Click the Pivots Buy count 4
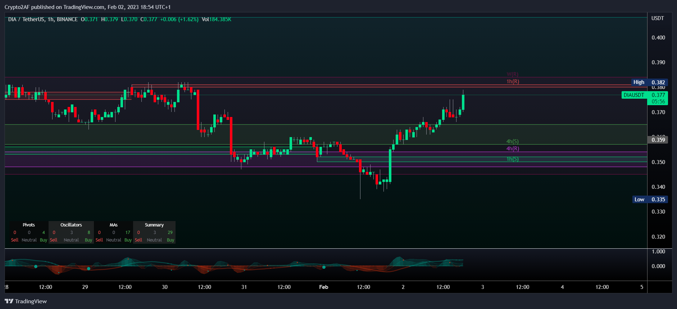The height and width of the screenshot is (309, 677). (44, 233)
